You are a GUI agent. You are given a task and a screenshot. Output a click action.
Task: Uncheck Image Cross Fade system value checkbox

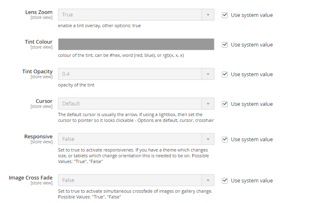pyautogui.click(x=225, y=180)
